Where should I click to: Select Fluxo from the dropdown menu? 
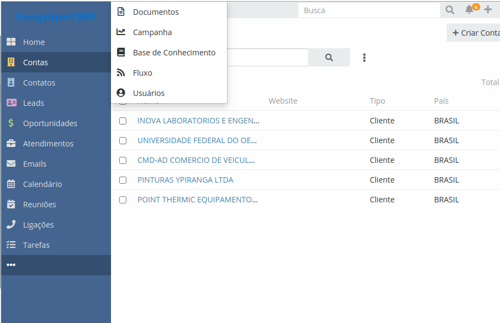click(x=169, y=73)
